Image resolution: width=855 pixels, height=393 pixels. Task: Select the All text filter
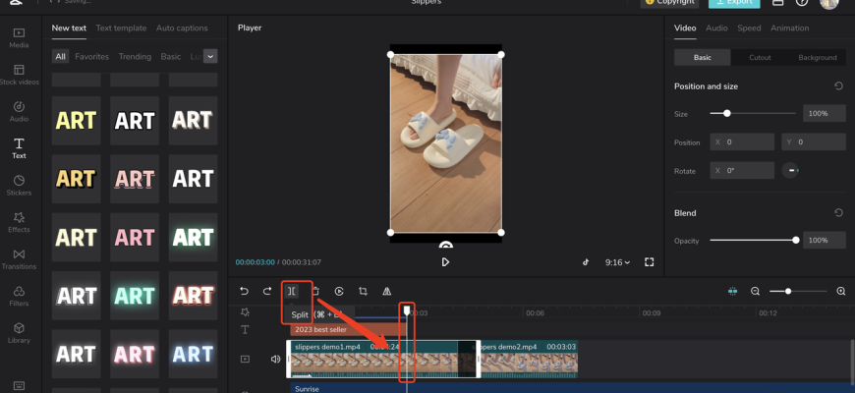[61, 56]
